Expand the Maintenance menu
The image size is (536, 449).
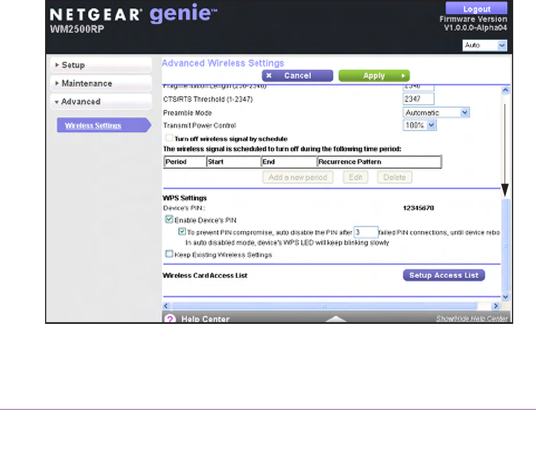(x=101, y=83)
